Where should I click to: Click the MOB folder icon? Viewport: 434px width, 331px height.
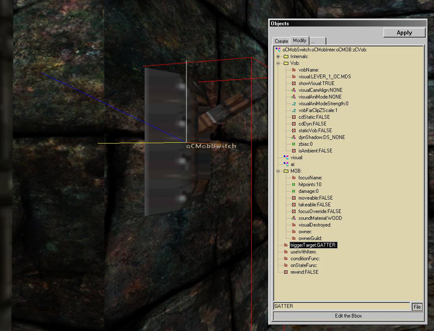[286, 171]
